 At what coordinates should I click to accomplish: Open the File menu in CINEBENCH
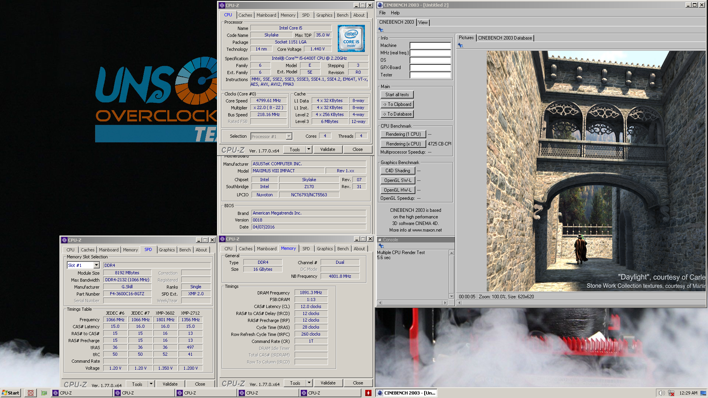coord(382,13)
